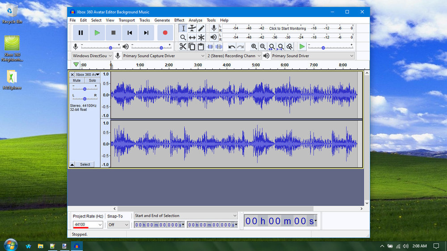Click the vertical scrollbar down arrow
447x251 pixels.
(367, 203)
